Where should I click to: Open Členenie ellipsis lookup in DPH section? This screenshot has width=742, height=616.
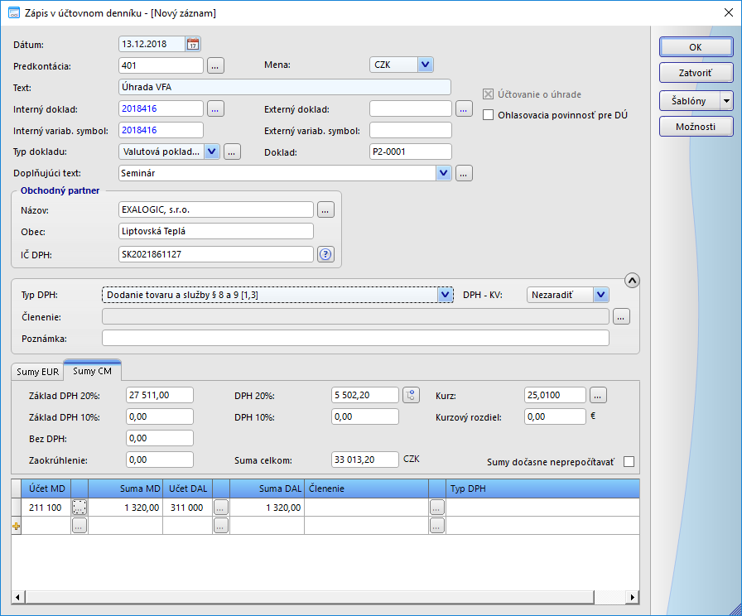pyautogui.click(x=621, y=317)
